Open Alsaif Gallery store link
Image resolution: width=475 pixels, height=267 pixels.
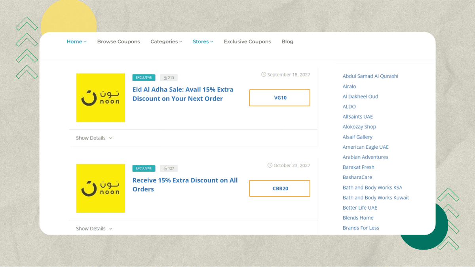pyautogui.click(x=357, y=137)
